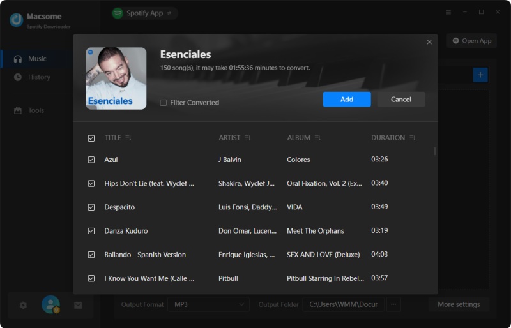Screen dimensions: 511x328
Task: Sort tracks by the ALBUM sort icon
Action: pos(317,138)
